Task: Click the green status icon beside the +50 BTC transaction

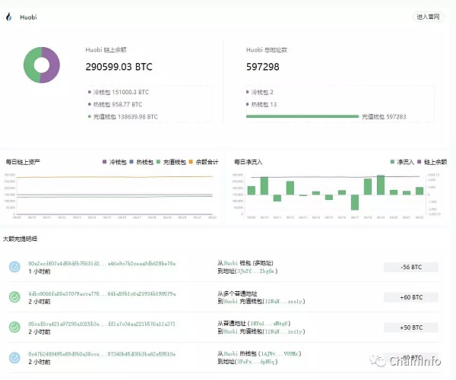Action: point(14,327)
